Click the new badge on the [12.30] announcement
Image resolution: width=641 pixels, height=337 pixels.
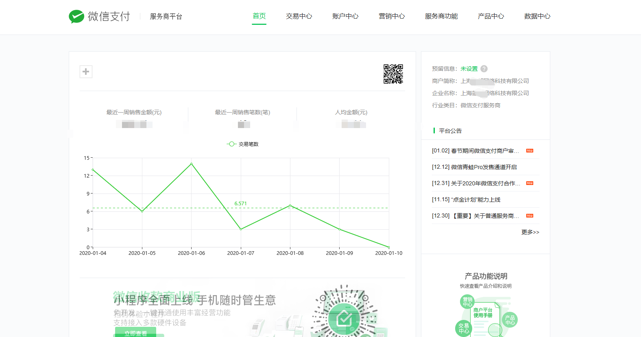[x=530, y=216]
